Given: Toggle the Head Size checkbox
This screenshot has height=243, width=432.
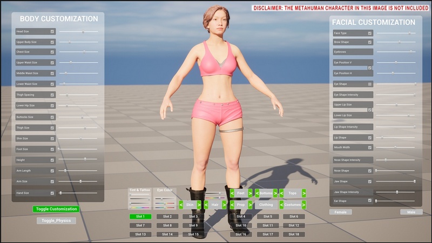Looking at the screenshot, I should 52,32.
